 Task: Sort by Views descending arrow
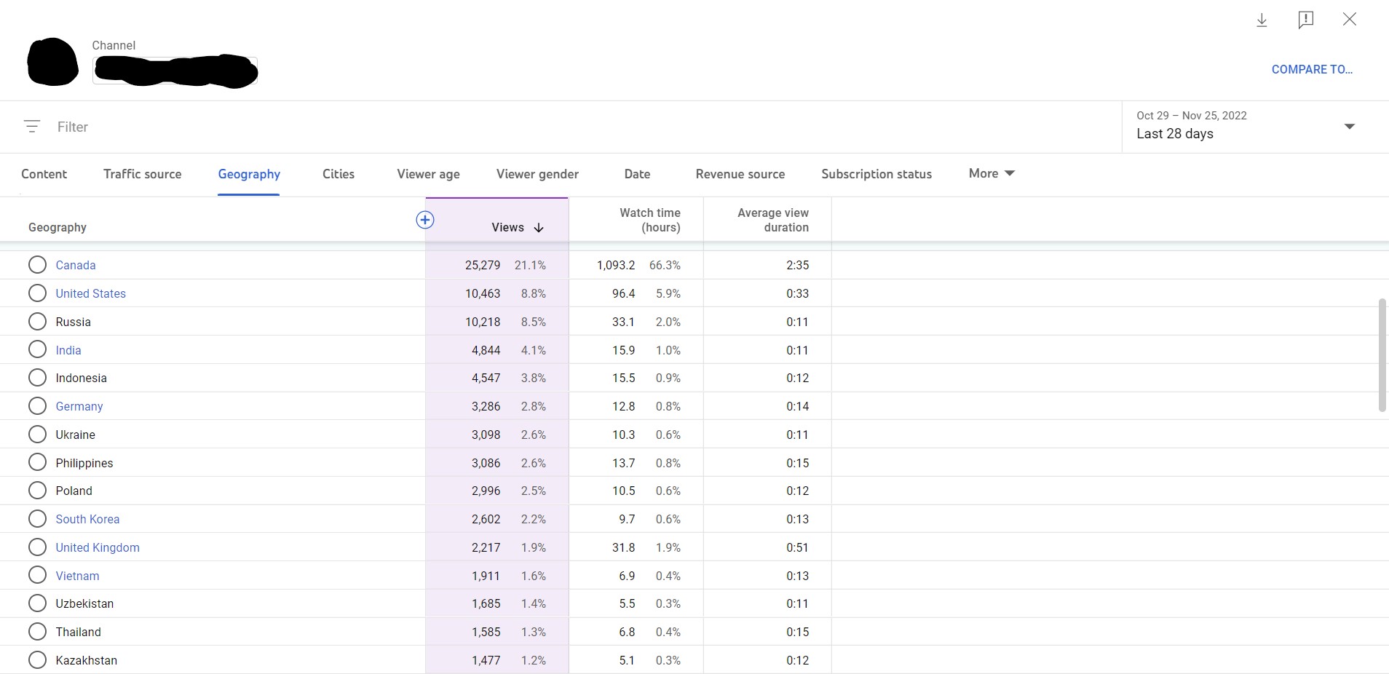[539, 228]
